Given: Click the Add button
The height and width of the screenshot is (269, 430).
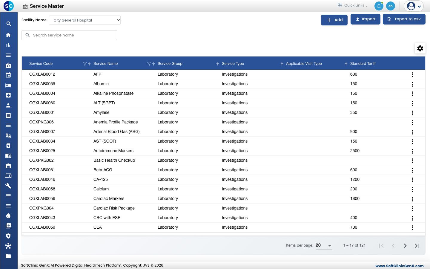Looking at the screenshot, I should [x=334, y=20].
